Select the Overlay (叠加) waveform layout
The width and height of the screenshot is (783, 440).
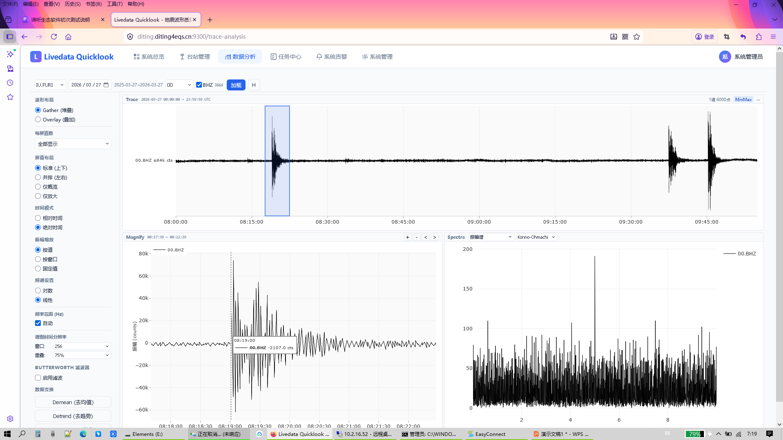(x=38, y=120)
